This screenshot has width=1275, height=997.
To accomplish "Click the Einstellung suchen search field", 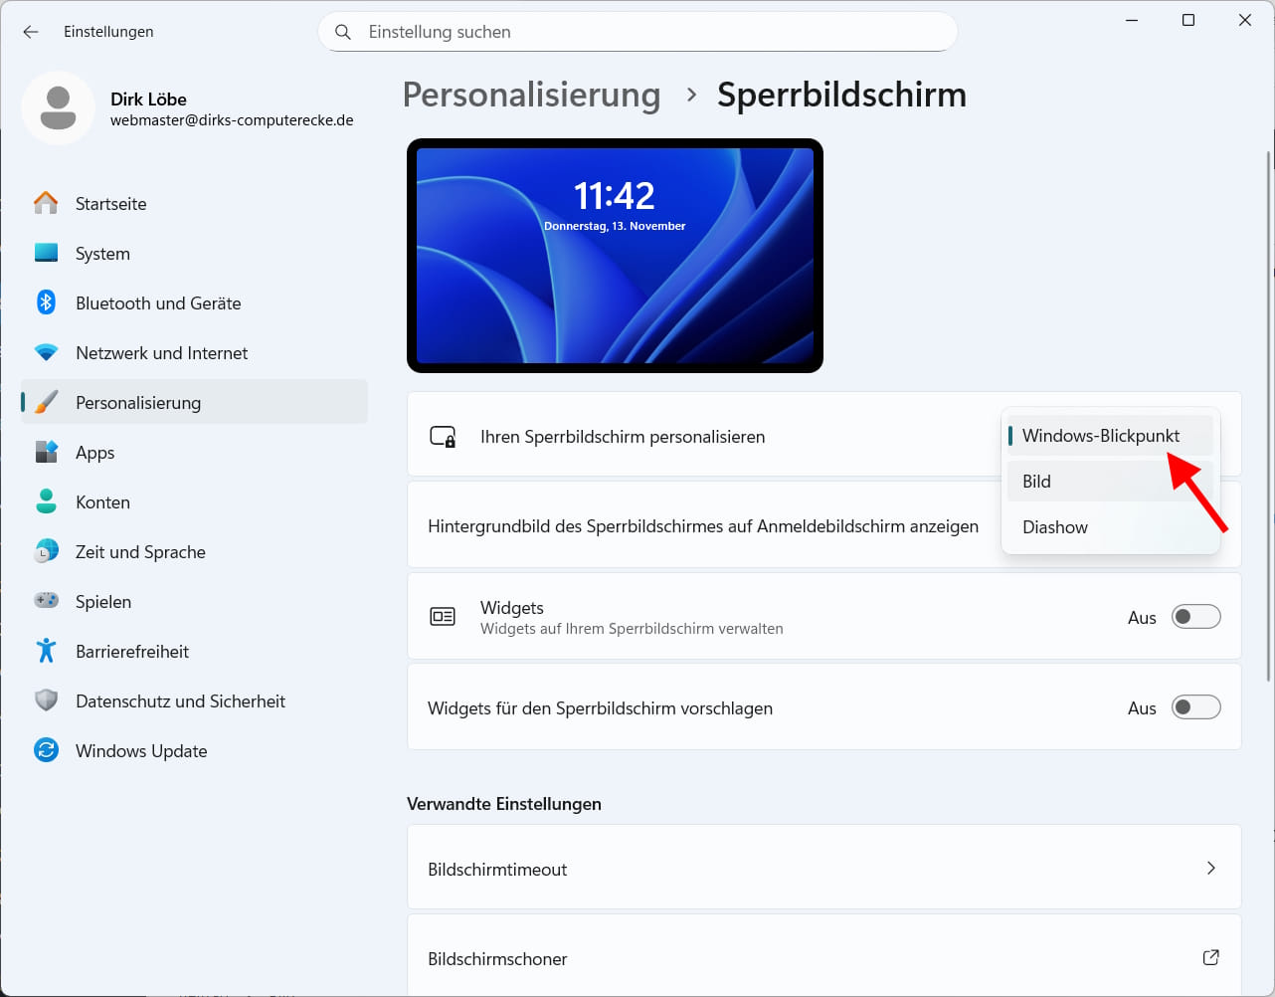I will (637, 32).
